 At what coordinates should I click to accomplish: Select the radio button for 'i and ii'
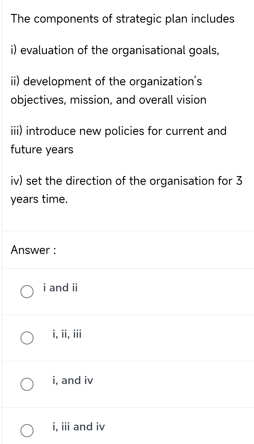pos(27,291)
